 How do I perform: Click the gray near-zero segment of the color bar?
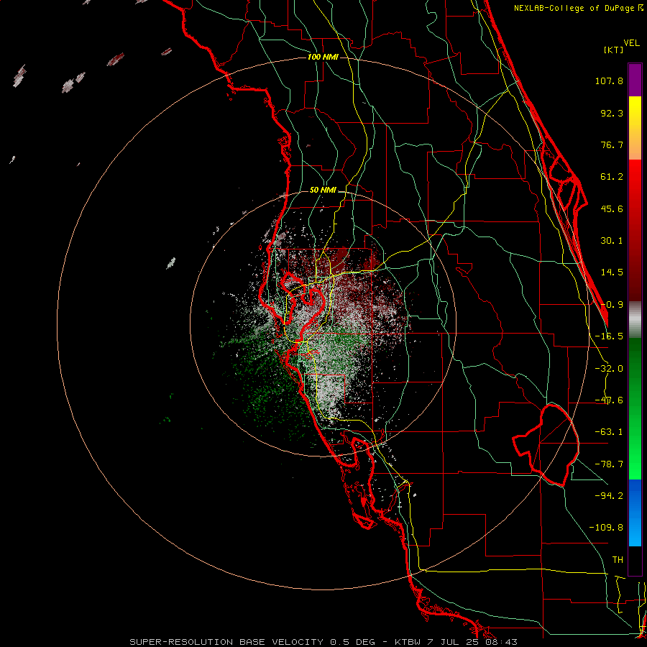point(635,320)
